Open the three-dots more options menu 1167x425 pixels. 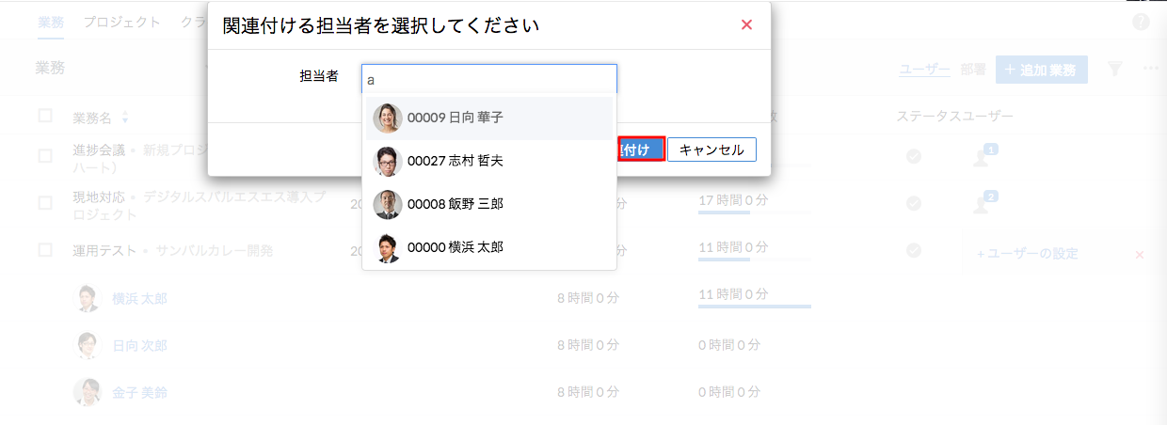tap(1150, 70)
